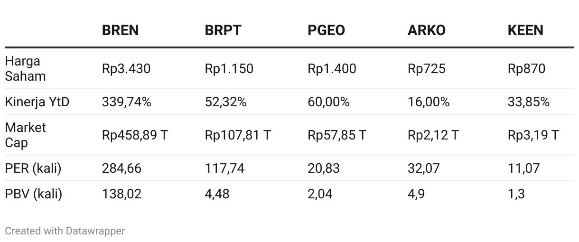
Task: Select the Kinerja YtD row label
Action: (37, 102)
